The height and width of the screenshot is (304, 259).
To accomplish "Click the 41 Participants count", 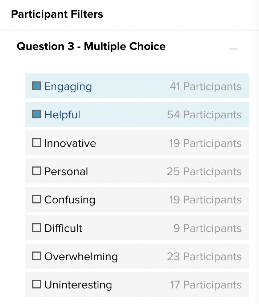I will point(205,86).
